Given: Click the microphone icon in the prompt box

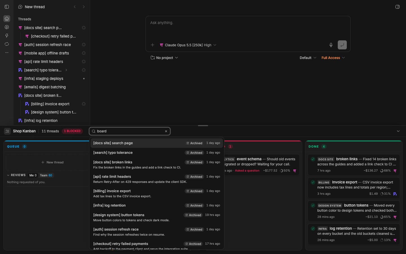Looking at the screenshot, I should [331, 45].
